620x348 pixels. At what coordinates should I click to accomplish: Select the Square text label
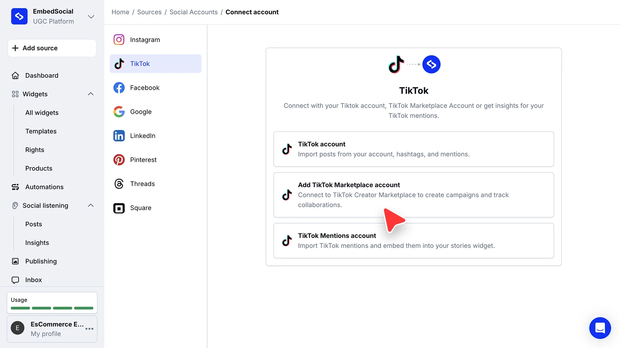point(141,208)
